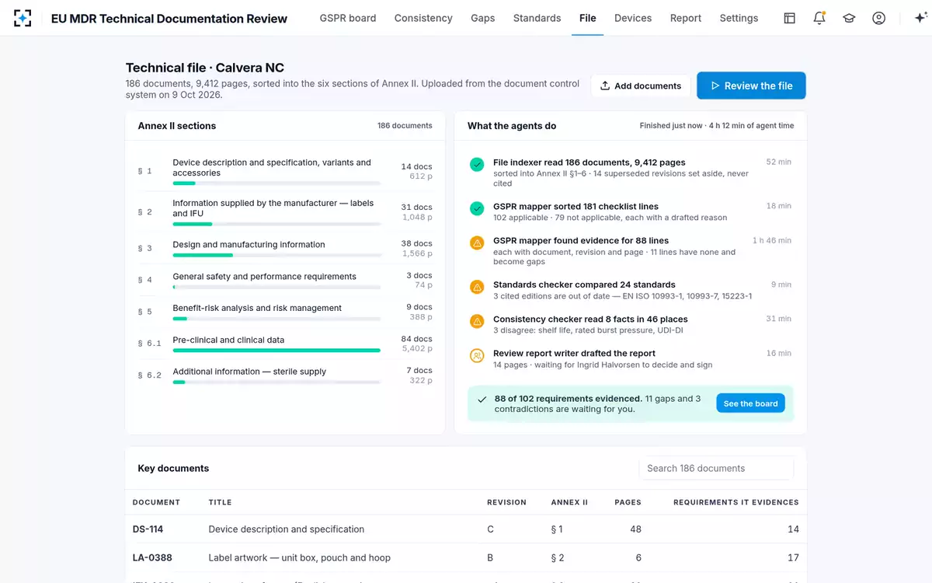This screenshot has height=583, width=932.
Task: Start Review the file
Action: click(x=751, y=86)
